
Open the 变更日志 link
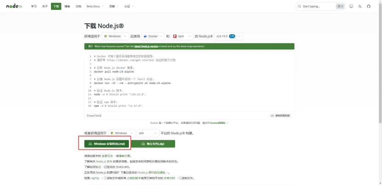pyautogui.click(x=107, y=156)
